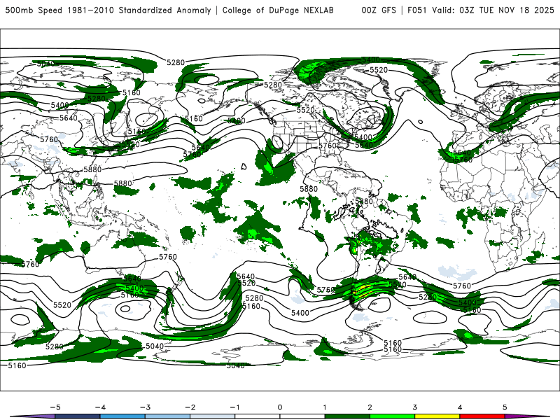Click the '00Z GFS' model run label

pos(379,10)
